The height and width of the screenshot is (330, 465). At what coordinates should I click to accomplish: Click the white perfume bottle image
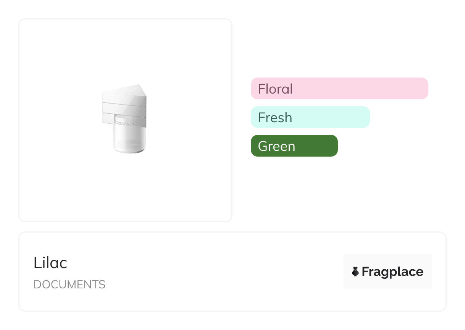tap(124, 119)
